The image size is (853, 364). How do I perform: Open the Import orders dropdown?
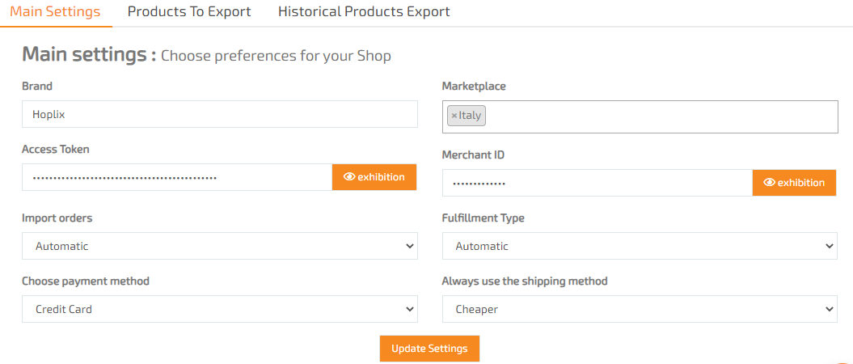pyautogui.click(x=220, y=246)
